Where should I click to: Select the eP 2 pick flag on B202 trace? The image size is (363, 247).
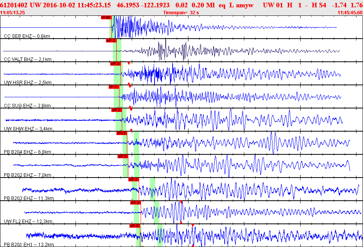123,156
